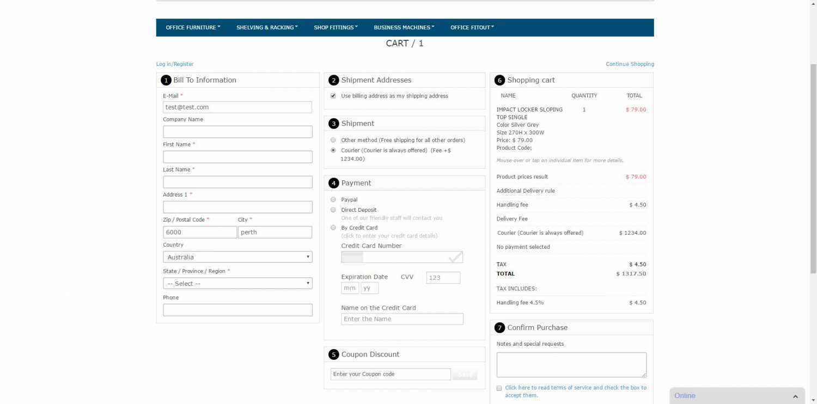Screen dimensions: 817x404
Task: Click the Log in/Register link
Action: (175, 64)
